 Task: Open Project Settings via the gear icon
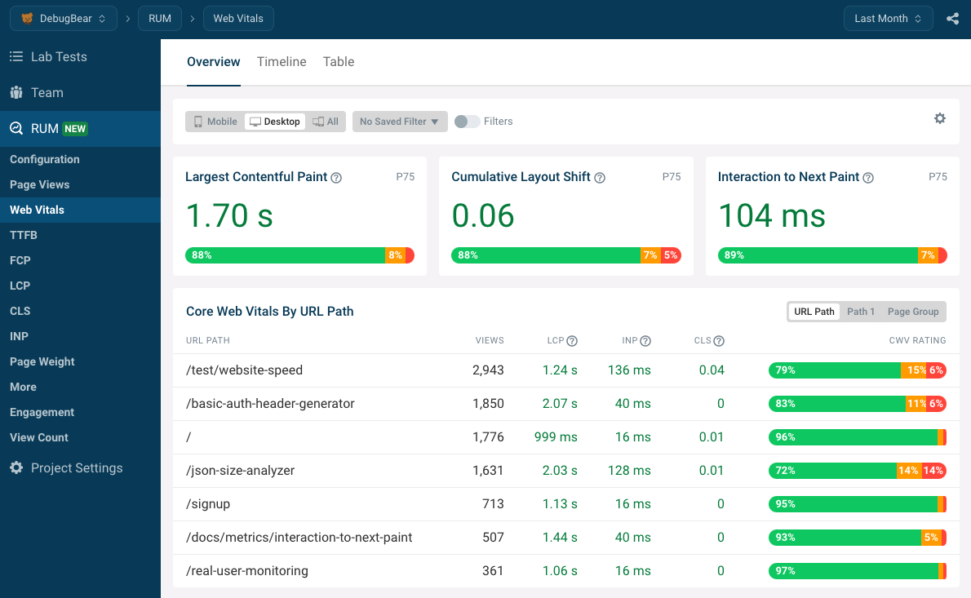(16, 467)
